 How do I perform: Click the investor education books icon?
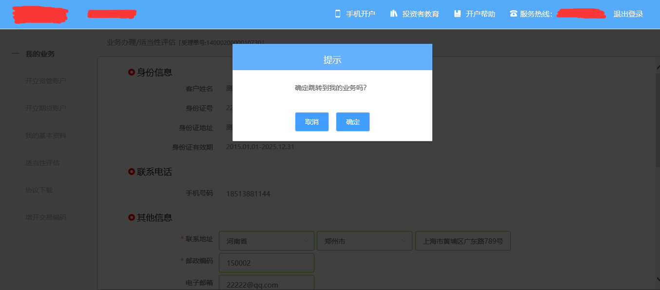(394, 14)
